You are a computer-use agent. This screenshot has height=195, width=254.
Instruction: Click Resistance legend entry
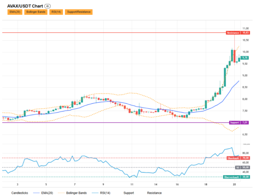(154, 193)
